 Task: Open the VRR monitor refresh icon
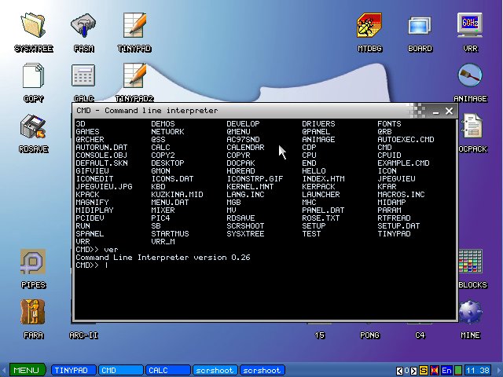470,26
